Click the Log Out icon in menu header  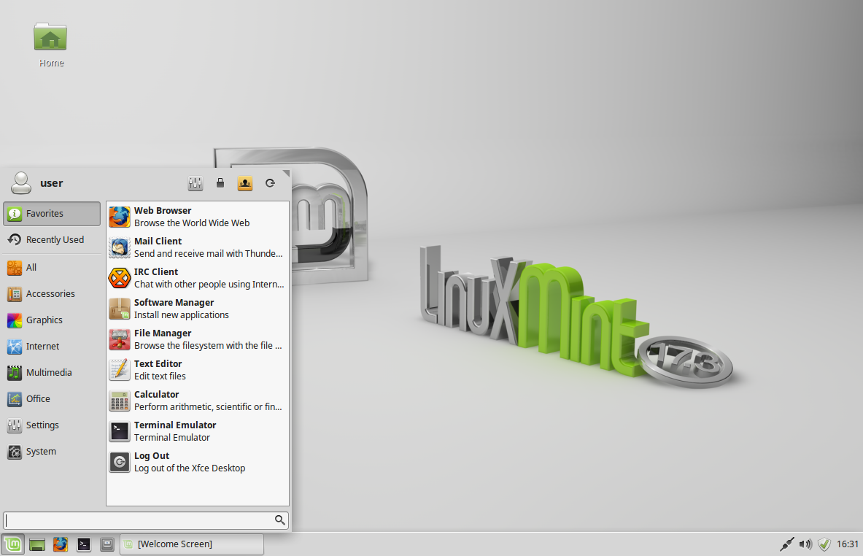point(270,183)
